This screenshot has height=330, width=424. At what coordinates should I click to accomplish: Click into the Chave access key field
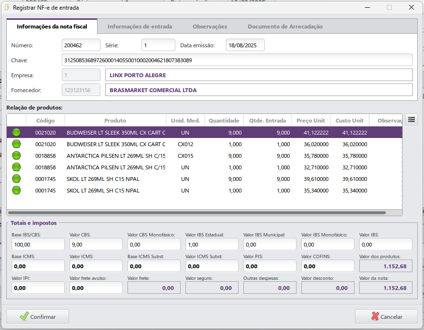(x=237, y=60)
